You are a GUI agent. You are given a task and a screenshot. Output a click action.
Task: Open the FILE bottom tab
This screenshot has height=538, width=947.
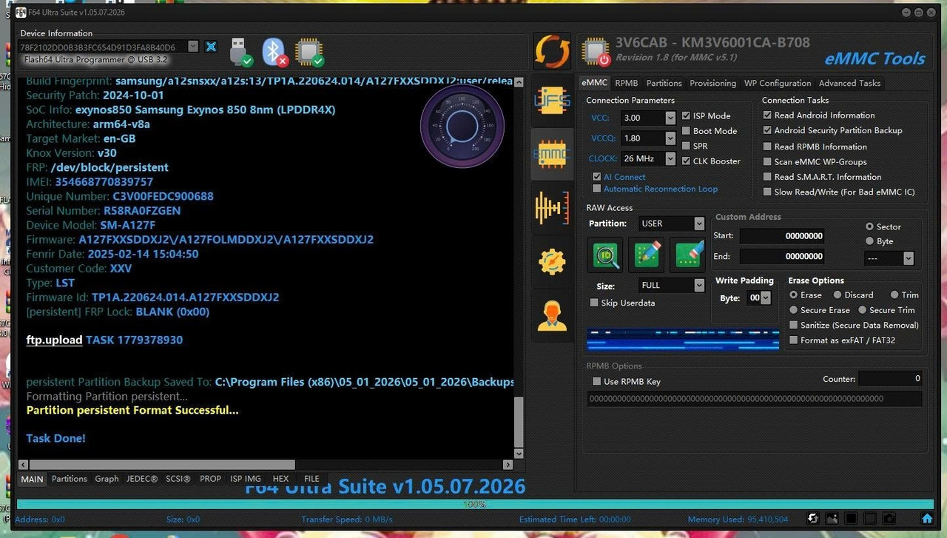[312, 479]
